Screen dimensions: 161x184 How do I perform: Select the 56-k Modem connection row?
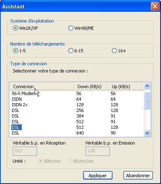(77, 93)
